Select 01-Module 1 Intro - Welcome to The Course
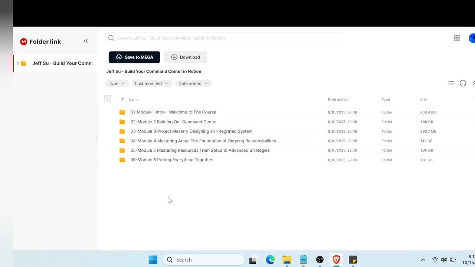The width and height of the screenshot is (475, 267). pos(173,112)
